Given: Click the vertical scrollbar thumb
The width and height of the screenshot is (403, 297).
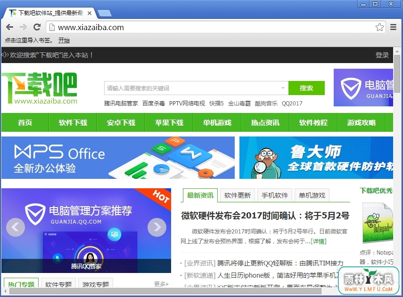Looking at the screenshot, I should [x=397, y=74].
